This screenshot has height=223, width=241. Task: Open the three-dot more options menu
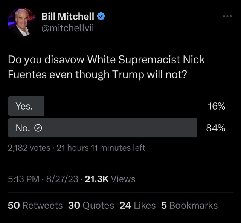(227, 16)
